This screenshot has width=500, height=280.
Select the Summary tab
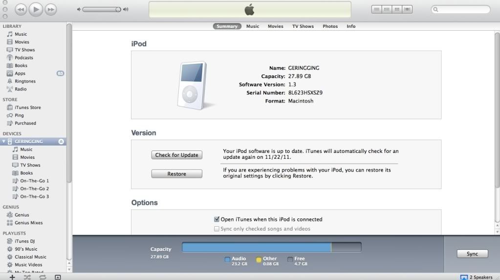click(227, 26)
